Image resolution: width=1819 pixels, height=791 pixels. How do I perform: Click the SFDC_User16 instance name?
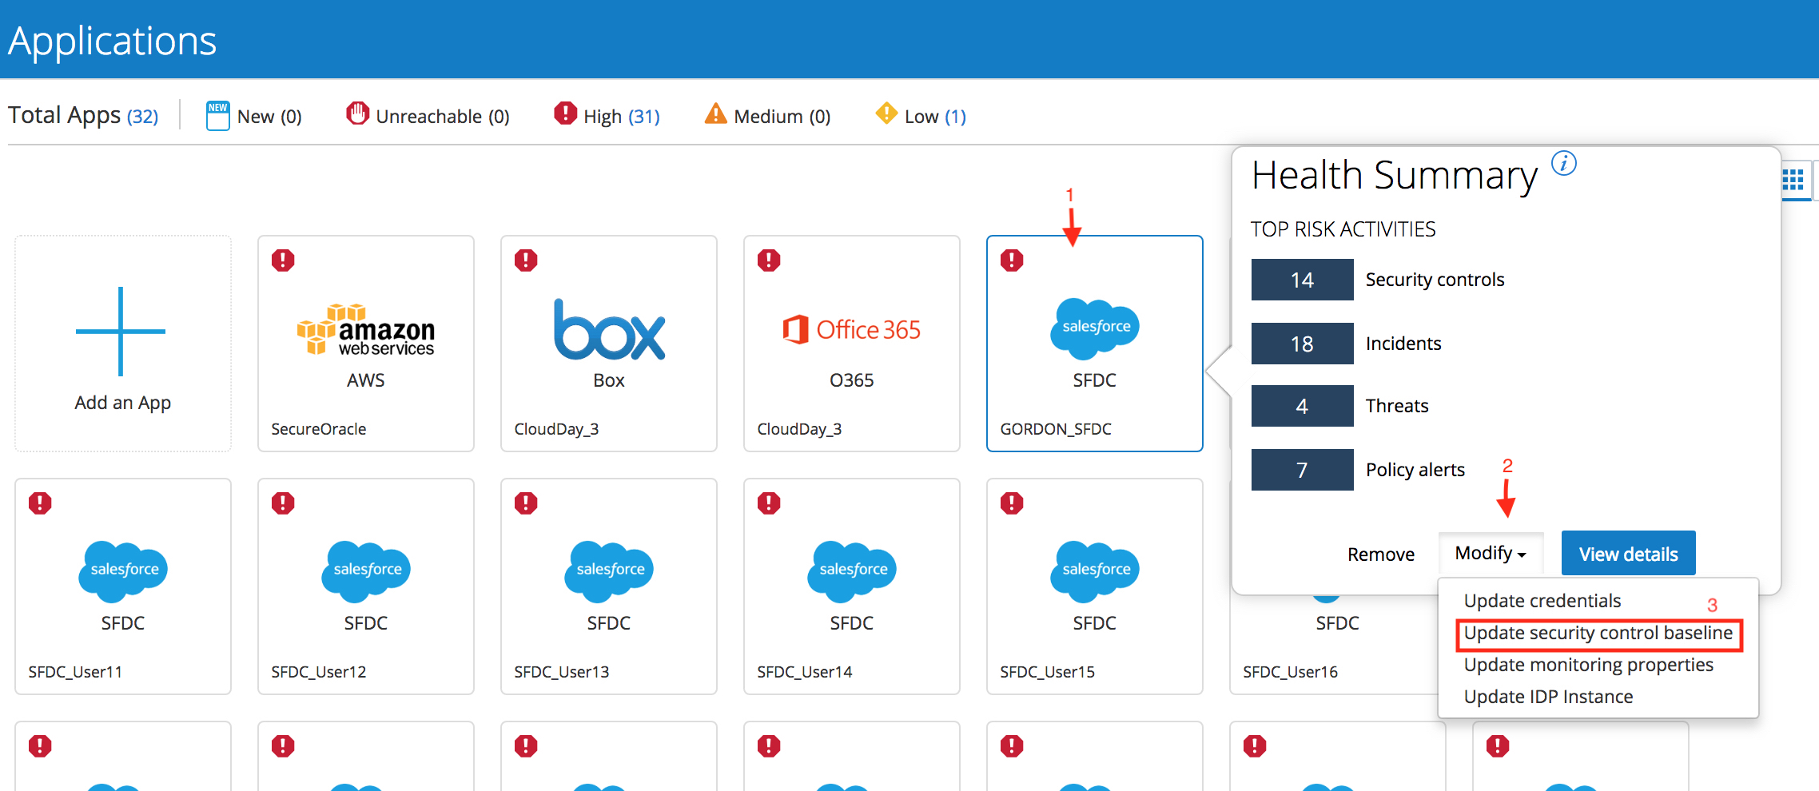[1291, 672]
